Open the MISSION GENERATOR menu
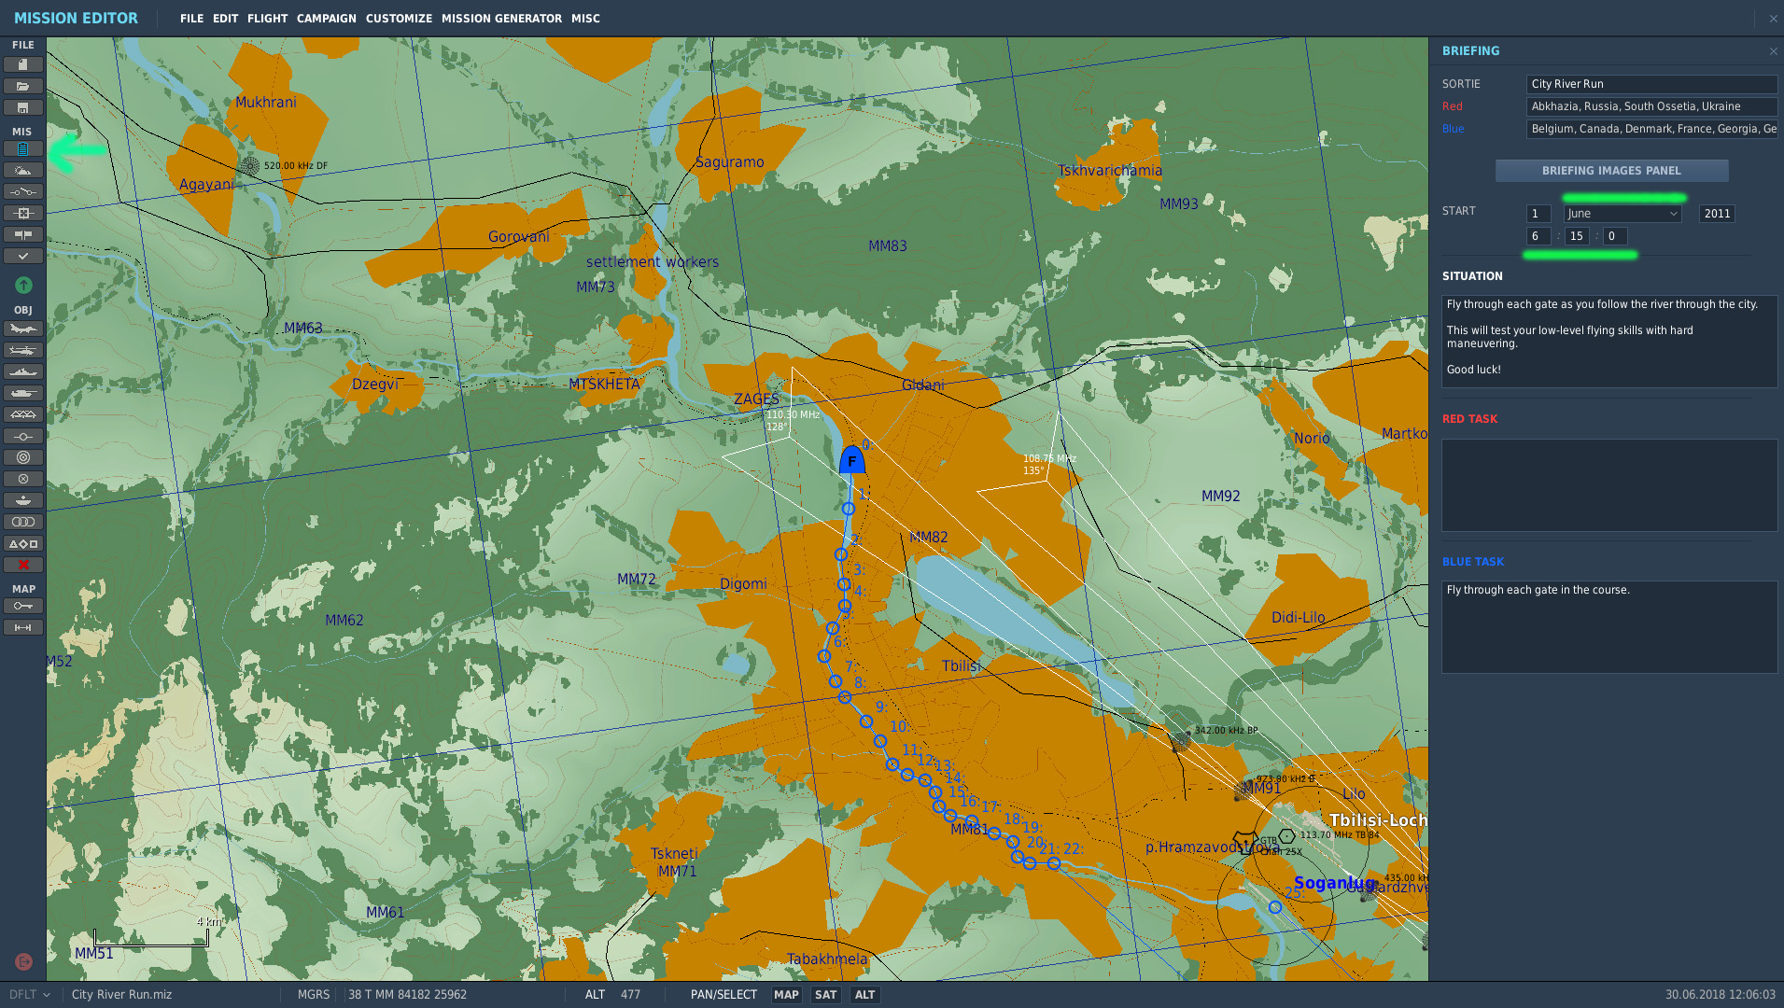Screen dimensions: 1784x1008 tap(501, 19)
